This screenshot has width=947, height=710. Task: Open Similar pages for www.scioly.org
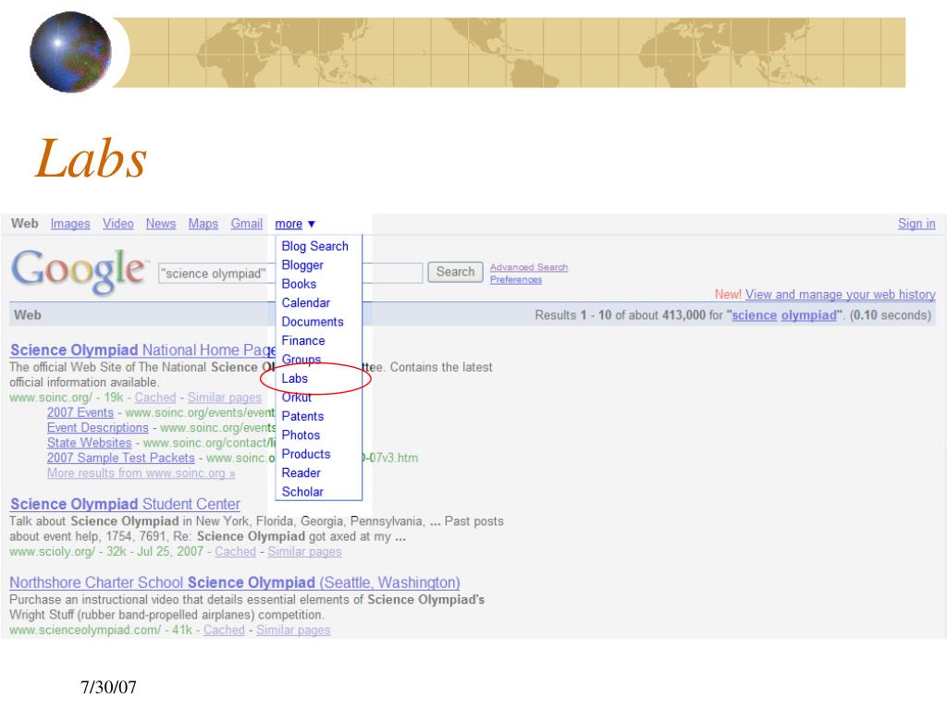click(304, 551)
